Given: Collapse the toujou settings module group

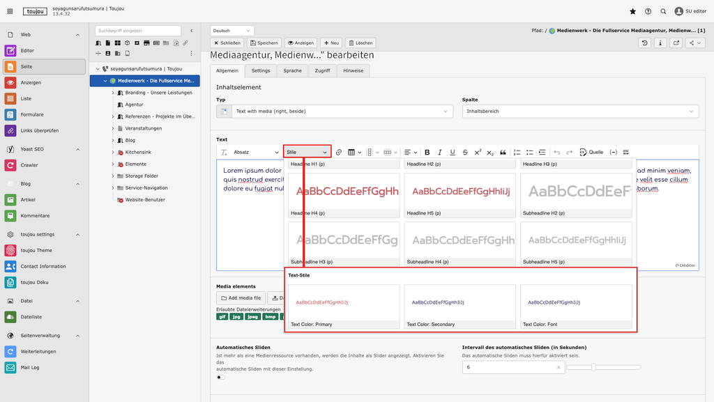Looking at the screenshot, I should click(x=77, y=235).
